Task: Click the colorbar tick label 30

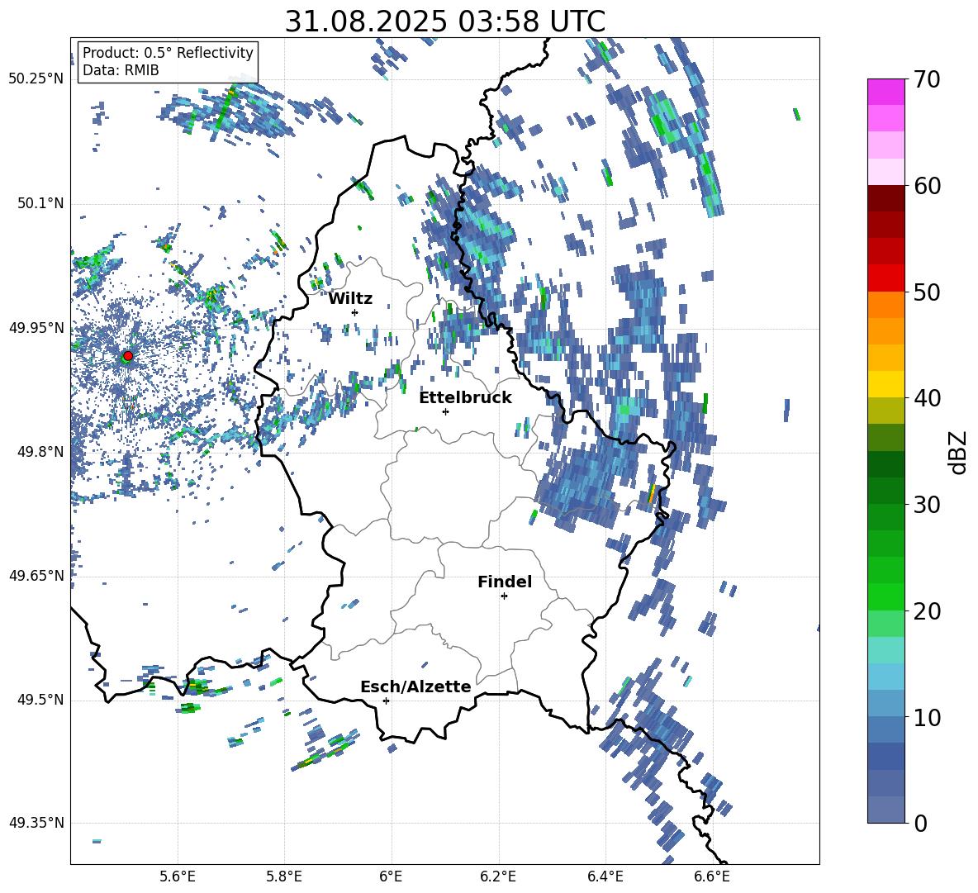Action: pyautogui.click(x=926, y=505)
